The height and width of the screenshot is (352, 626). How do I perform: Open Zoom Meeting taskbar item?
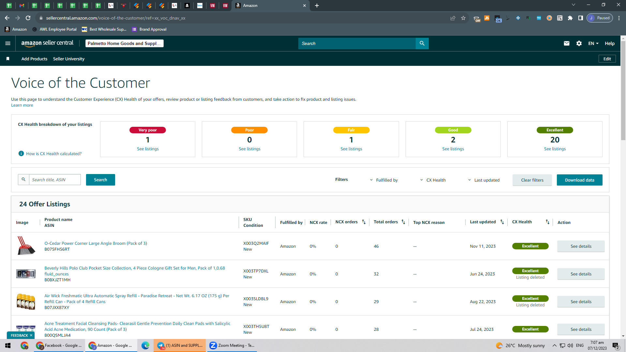(x=232, y=345)
